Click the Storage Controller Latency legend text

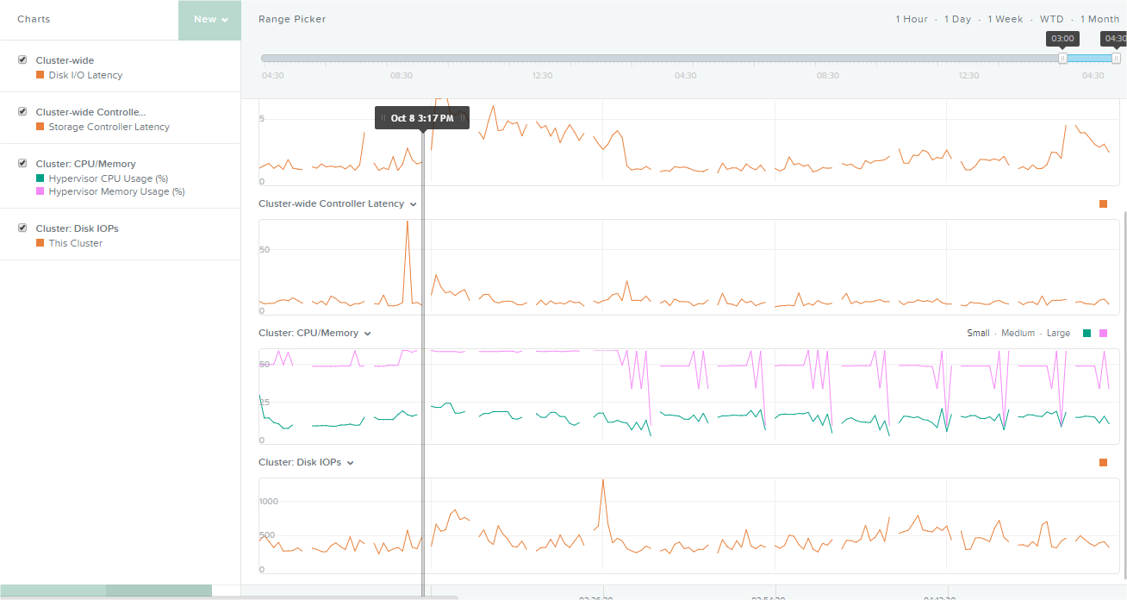[x=109, y=127]
